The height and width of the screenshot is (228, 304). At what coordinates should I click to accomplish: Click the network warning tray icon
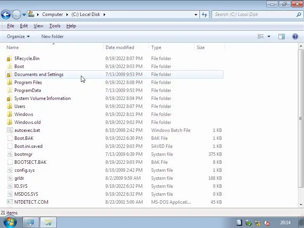tap(258, 223)
